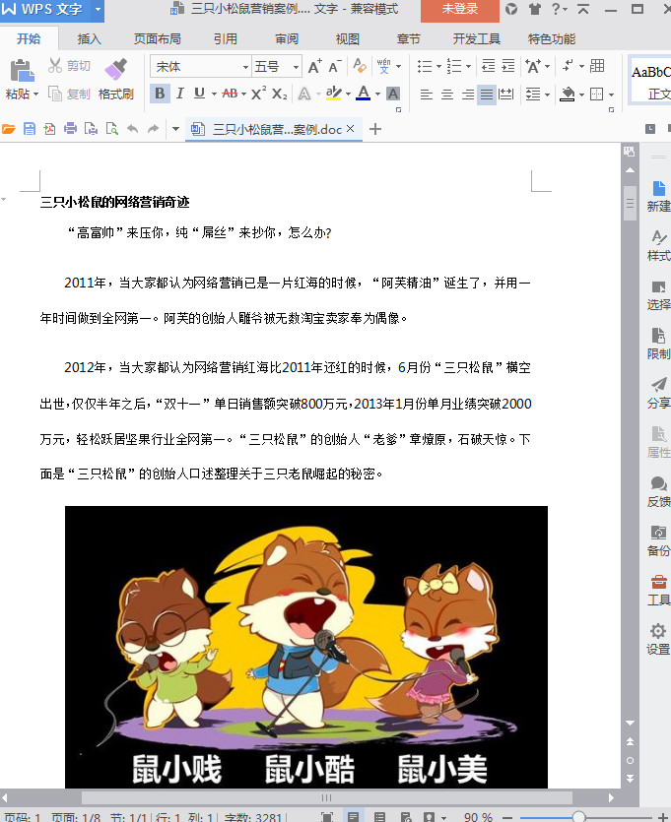Open font size 五号 dropdown

[x=296, y=67]
